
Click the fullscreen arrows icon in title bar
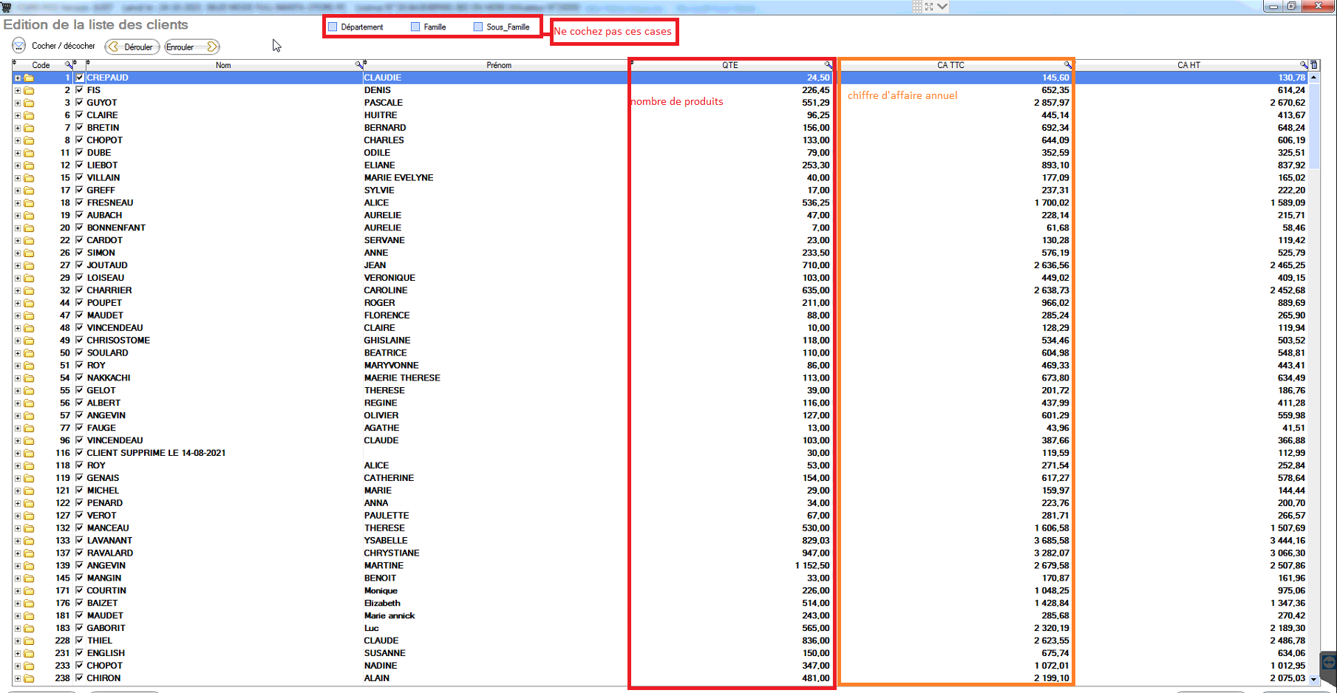tap(929, 7)
